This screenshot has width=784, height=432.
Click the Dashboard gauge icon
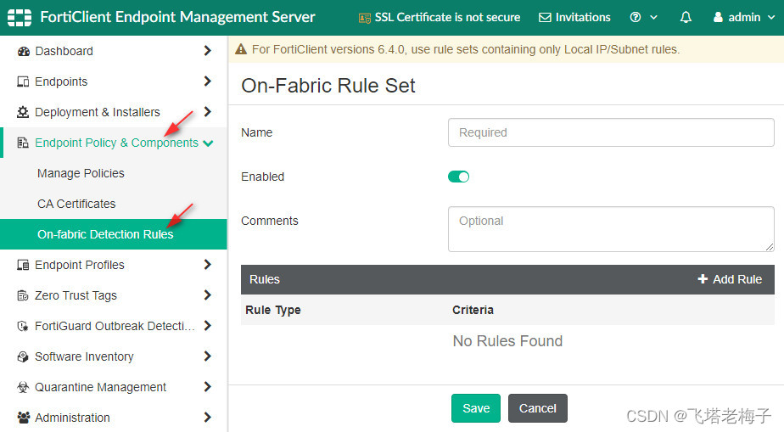tap(23, 51)
